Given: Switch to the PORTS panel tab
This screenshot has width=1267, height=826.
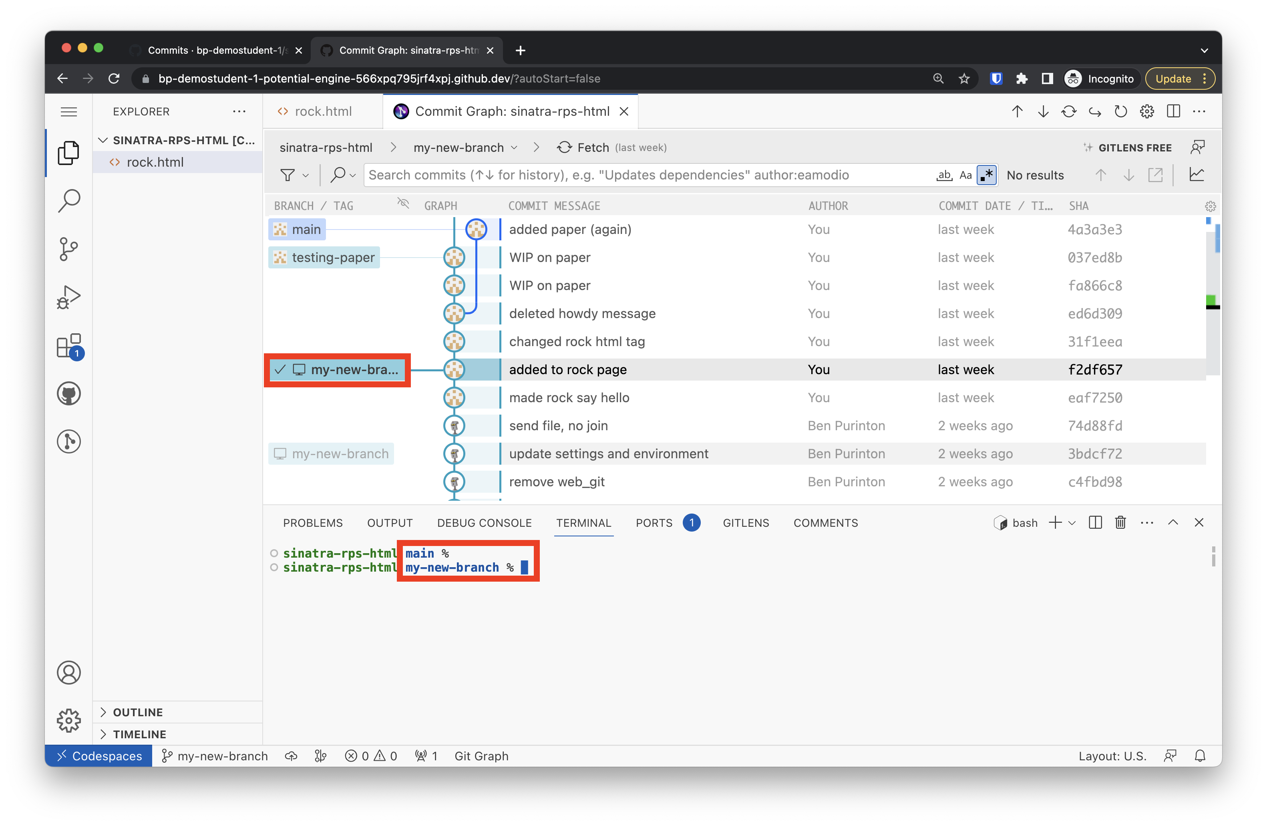Looking at the screenshot, I should (654, 522).
